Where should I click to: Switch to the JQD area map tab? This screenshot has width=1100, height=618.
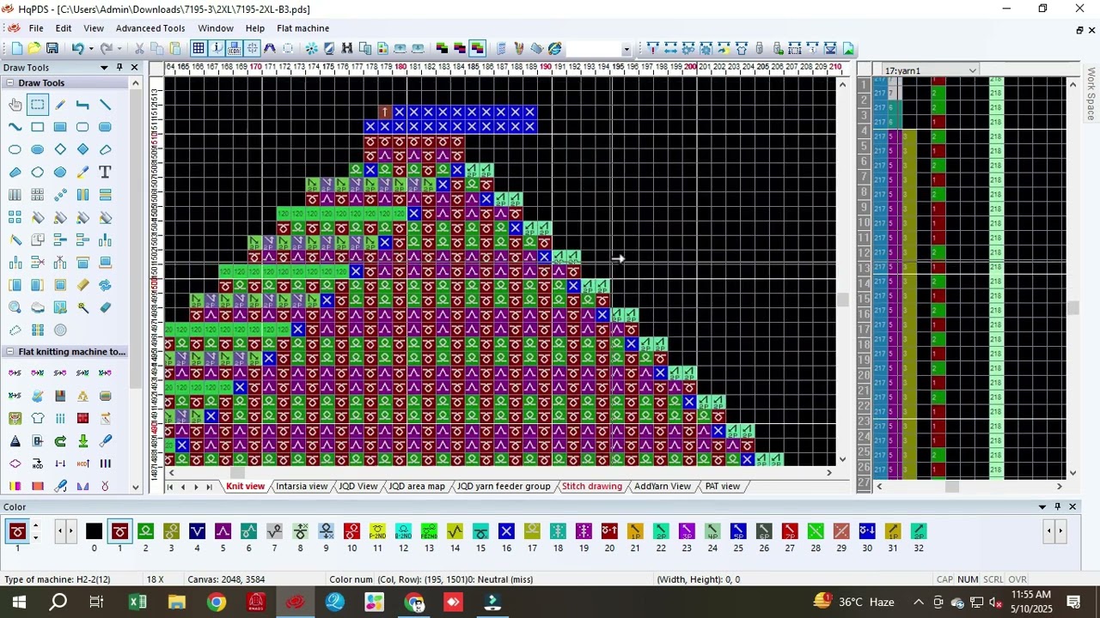(x=417, y=487)
